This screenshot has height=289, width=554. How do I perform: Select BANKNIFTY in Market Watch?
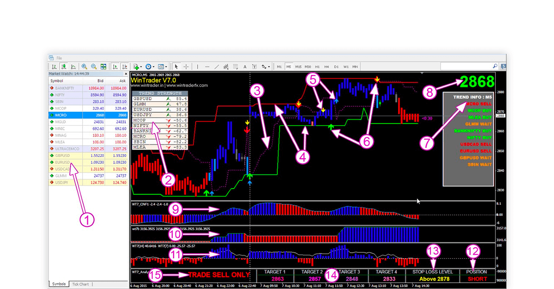89,87
